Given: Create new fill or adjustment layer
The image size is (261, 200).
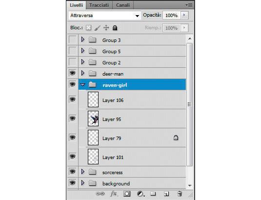Looking at the screenshot, I should [141, 194].
